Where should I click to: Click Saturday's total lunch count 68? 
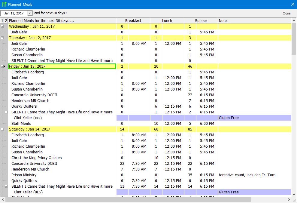click(x=156, y=129)
